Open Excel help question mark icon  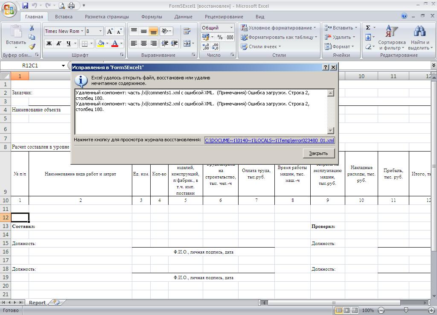point(404,16)
